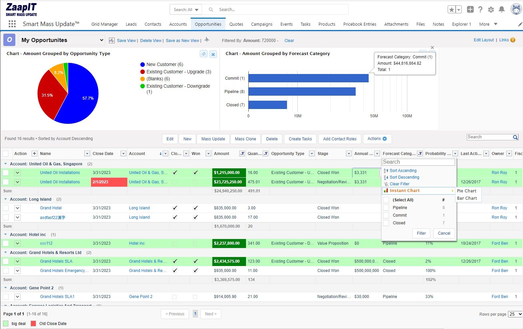The width and height of the screenshot is (523, 329).
Task: Click the Clear filter link
Action: click(x=289, y=41)
